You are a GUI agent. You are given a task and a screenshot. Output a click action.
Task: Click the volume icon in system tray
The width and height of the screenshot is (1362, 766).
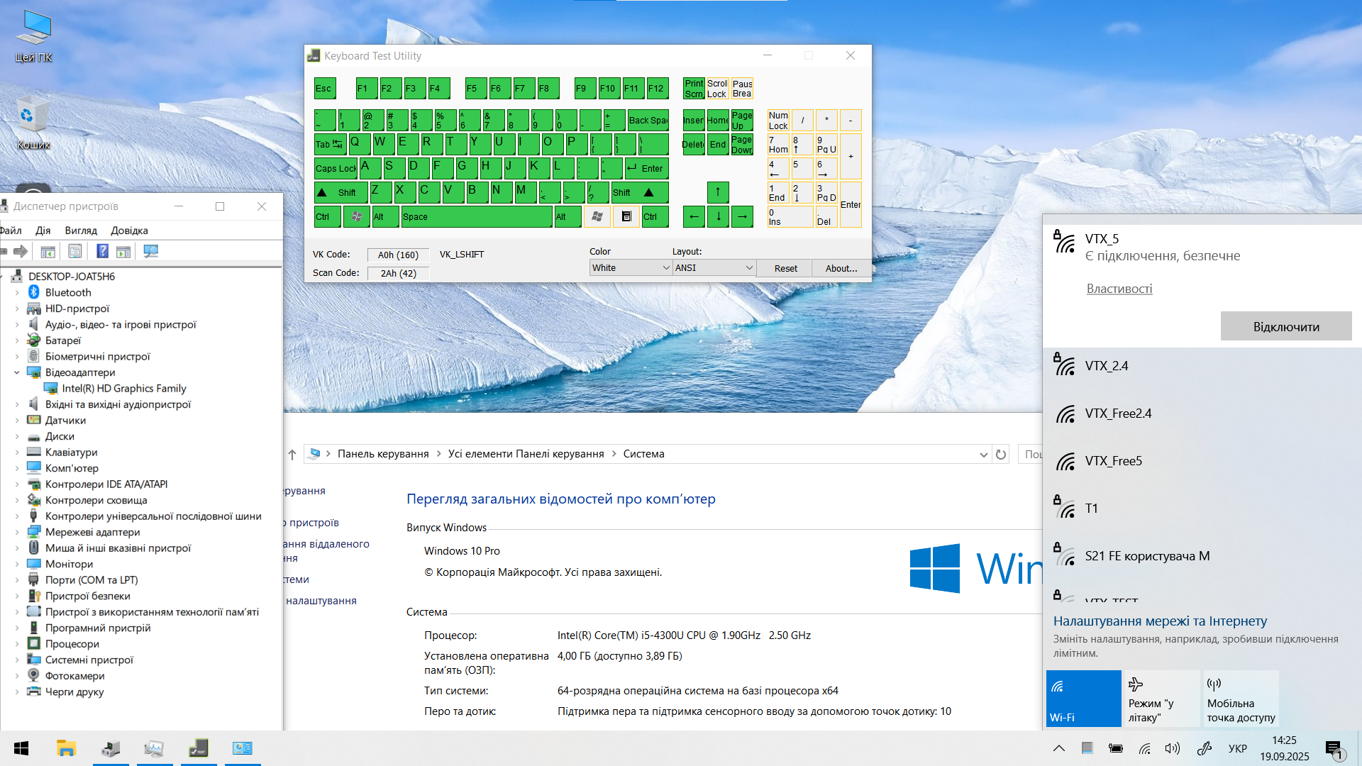point(1172,748)
